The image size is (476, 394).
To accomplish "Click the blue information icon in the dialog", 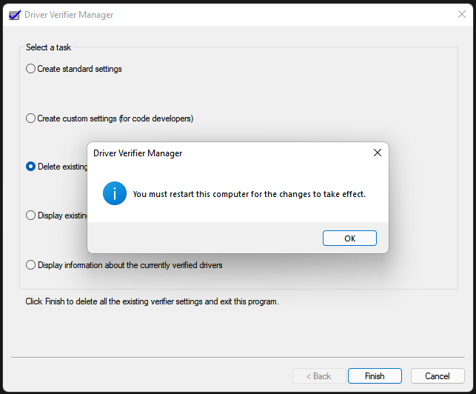I will 115,194.
